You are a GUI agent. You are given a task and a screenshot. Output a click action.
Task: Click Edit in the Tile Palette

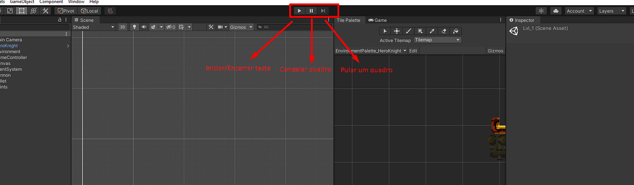click(413, 51)
